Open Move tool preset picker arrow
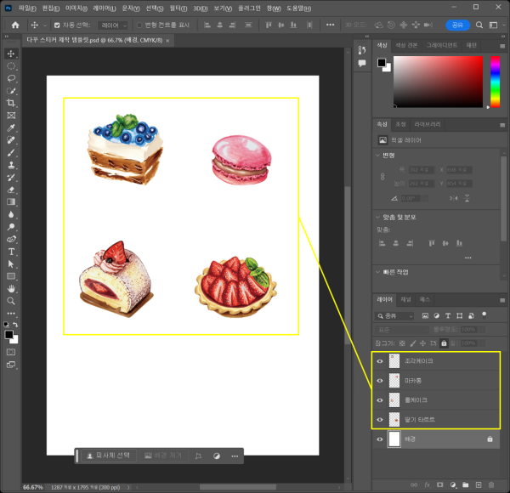The image size is (510, 493). click(45, 25)
